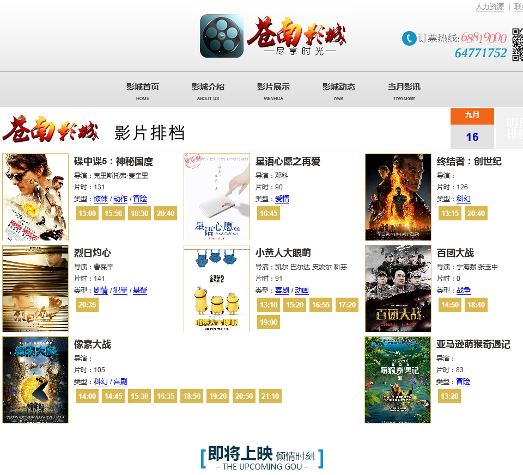Select the 18:40 showtime for 百团大战

coord(476,305)
